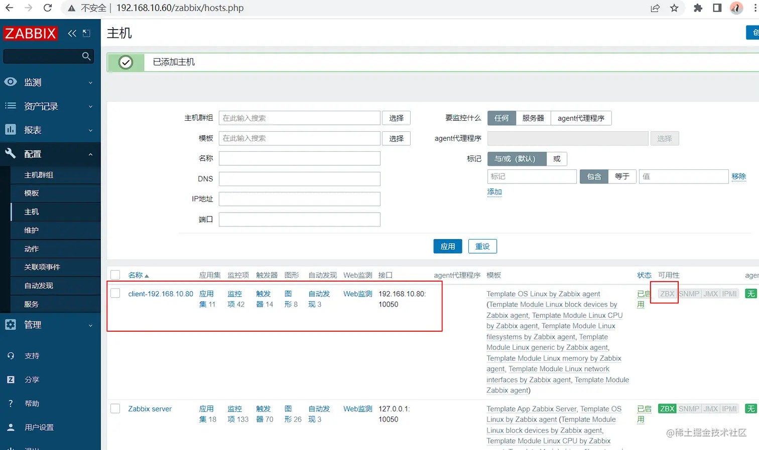Image resolution: width=759 pixels, height=450 pixels.
Task: Go forward with browser forward arrow
Action: 29,8
